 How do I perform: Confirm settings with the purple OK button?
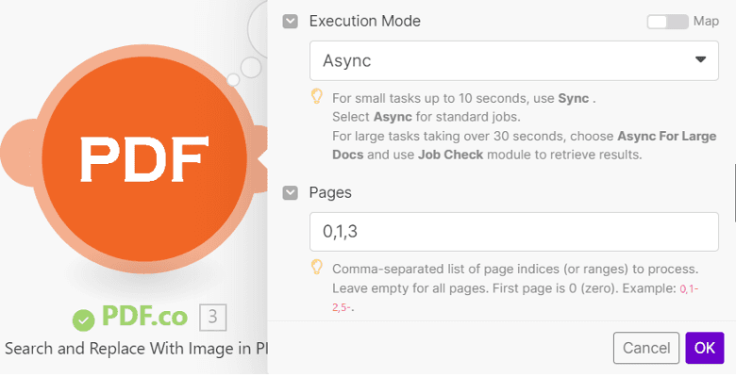click(704, 347)
